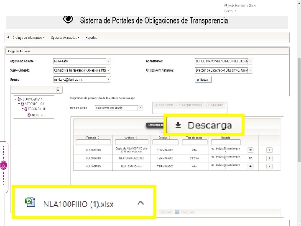Download the NLA100FIIIO.xlsx row file
Image resolution: width=301 pixels, height=226 pixels.
pos(269,167)
